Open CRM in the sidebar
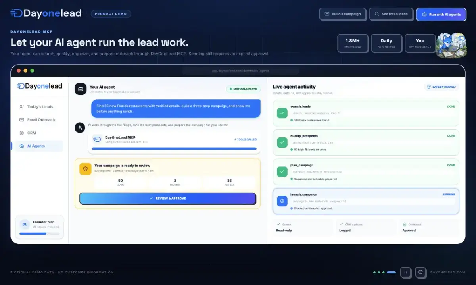The image size is (476, 285). pyautogui.click(x=39, y=133)
